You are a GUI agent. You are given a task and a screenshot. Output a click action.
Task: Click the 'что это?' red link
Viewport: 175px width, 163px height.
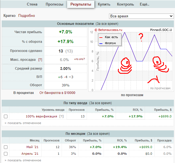[79, 59]
